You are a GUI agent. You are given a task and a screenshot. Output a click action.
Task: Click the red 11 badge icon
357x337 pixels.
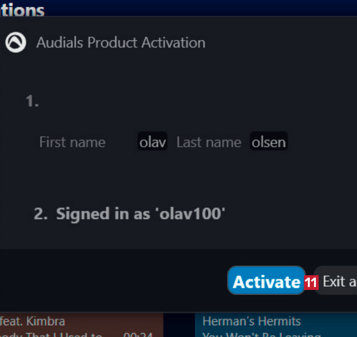click(311, 282)
